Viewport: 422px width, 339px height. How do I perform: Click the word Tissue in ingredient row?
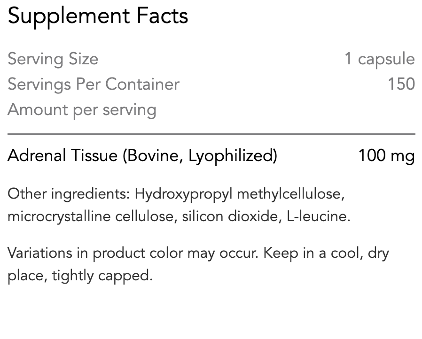coord(94,156)
